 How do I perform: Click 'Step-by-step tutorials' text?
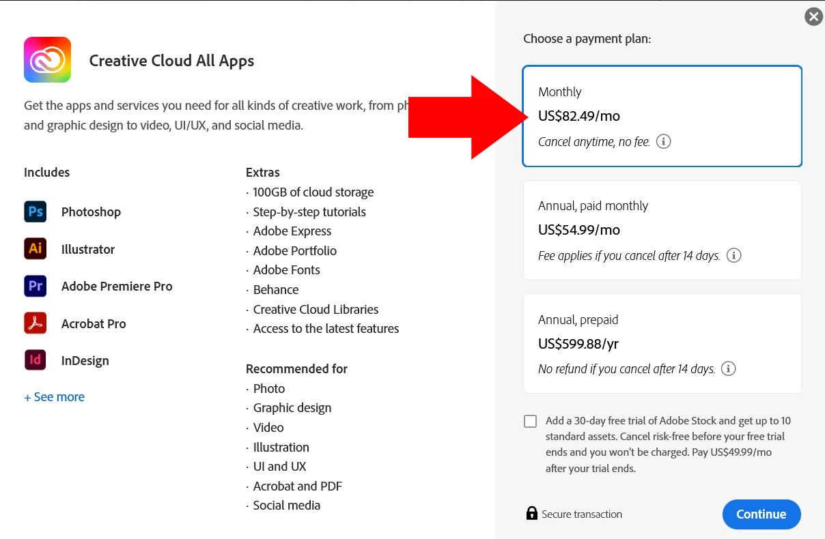[309, 212]
